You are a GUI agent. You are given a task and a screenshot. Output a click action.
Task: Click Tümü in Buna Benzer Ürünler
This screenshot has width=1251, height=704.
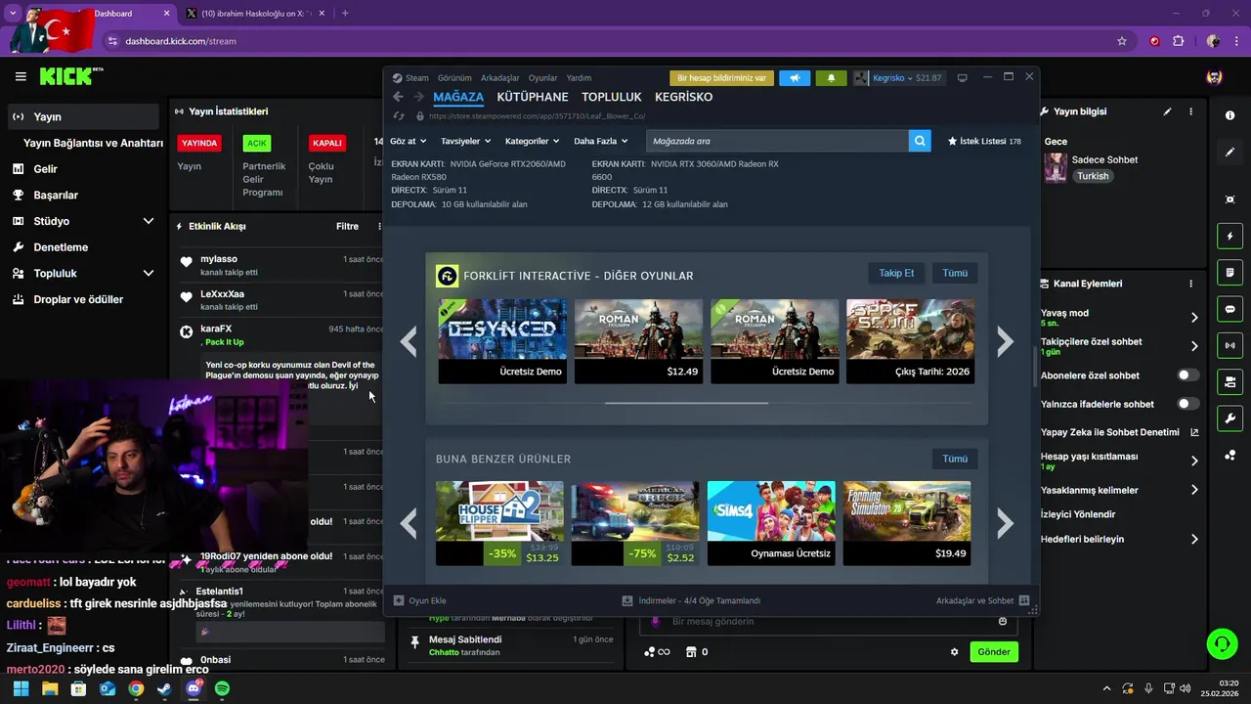pos(955,459)
